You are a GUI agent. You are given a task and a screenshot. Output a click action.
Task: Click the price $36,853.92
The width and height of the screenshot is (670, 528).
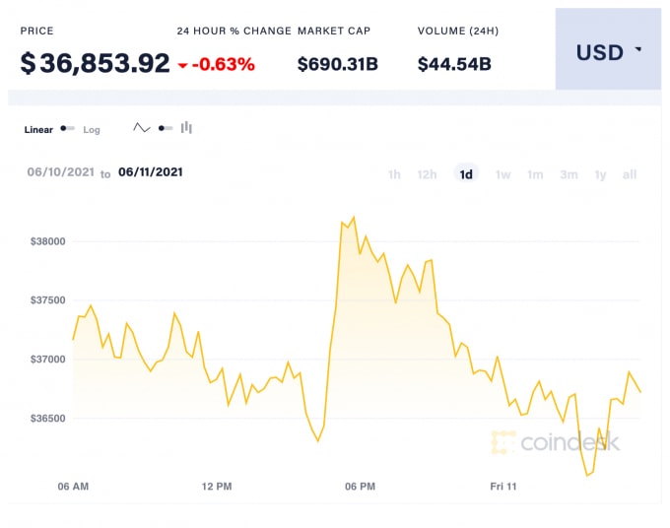coord(95,63)
